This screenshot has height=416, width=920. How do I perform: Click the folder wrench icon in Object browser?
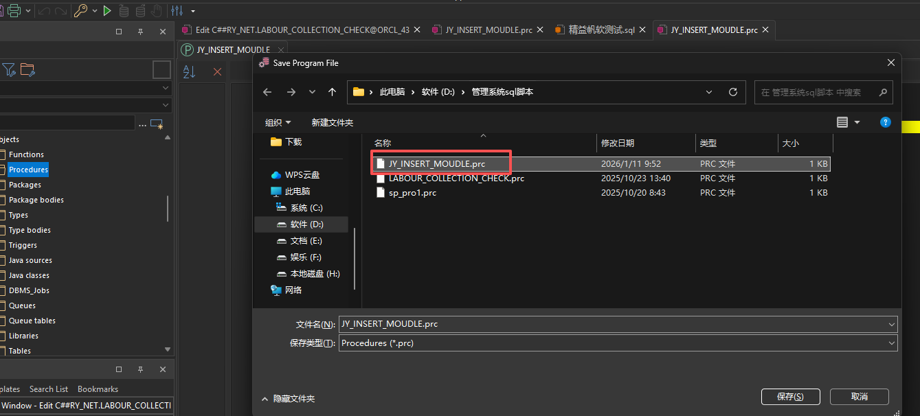click(27, 69)
